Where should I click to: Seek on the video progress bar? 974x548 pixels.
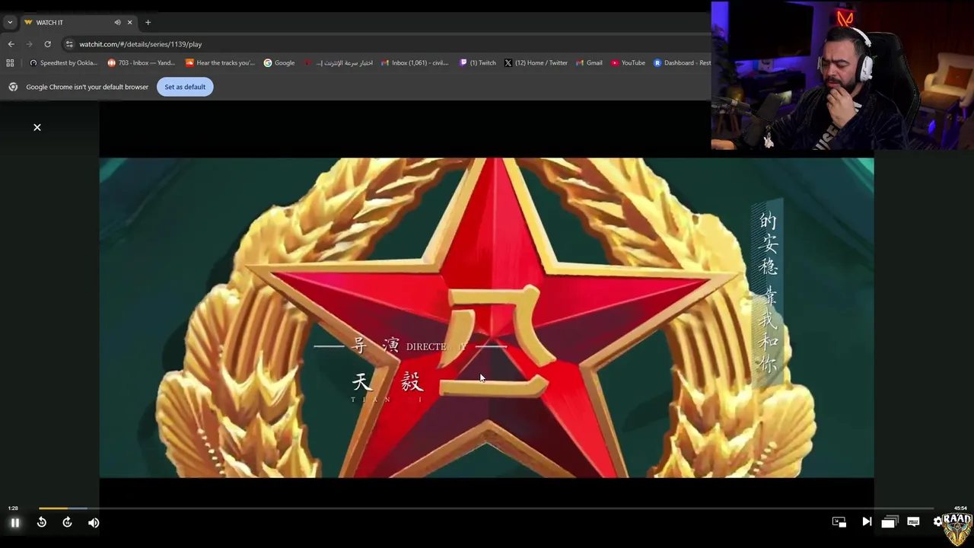coord(487,508)
